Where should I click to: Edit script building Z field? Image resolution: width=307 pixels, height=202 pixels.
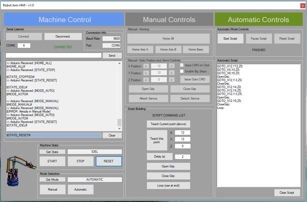182,146
